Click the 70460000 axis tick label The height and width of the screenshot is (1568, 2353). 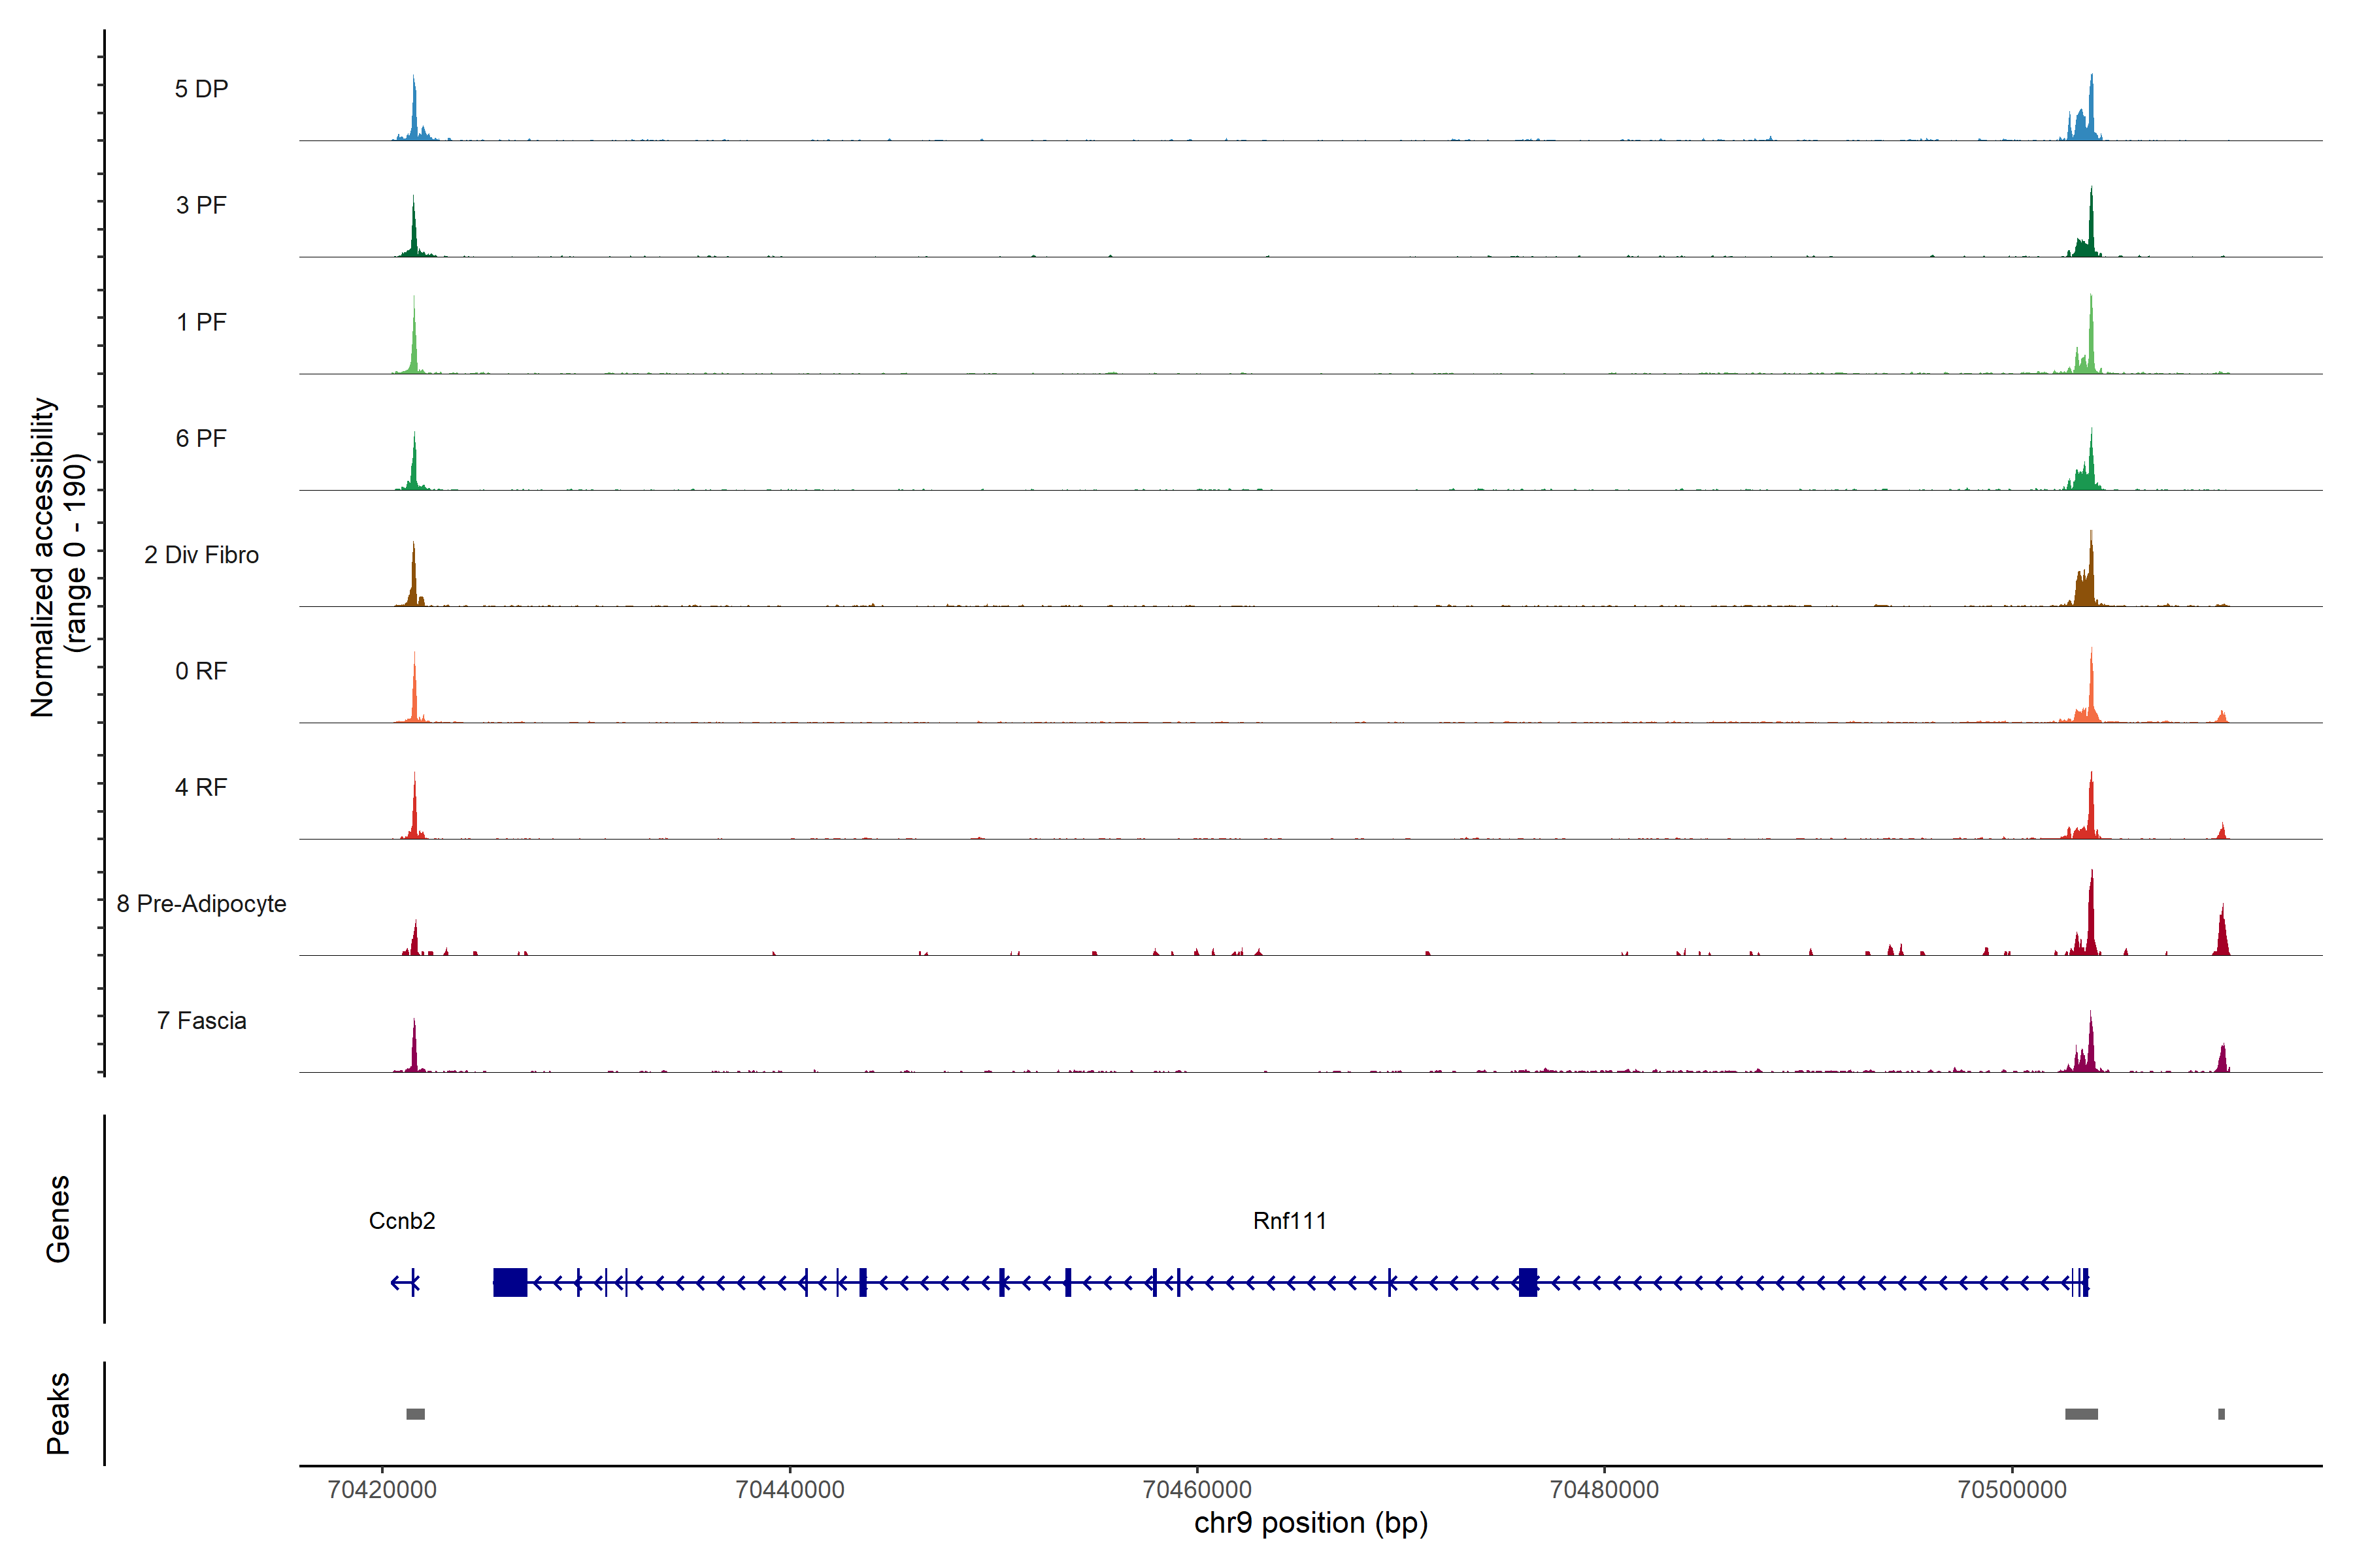pyautogui.click(x=1197, y=1490)
